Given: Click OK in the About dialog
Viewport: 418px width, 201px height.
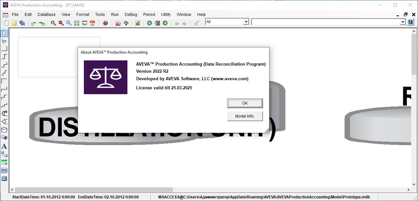Looking at the screenshot, I should (245, 103).
